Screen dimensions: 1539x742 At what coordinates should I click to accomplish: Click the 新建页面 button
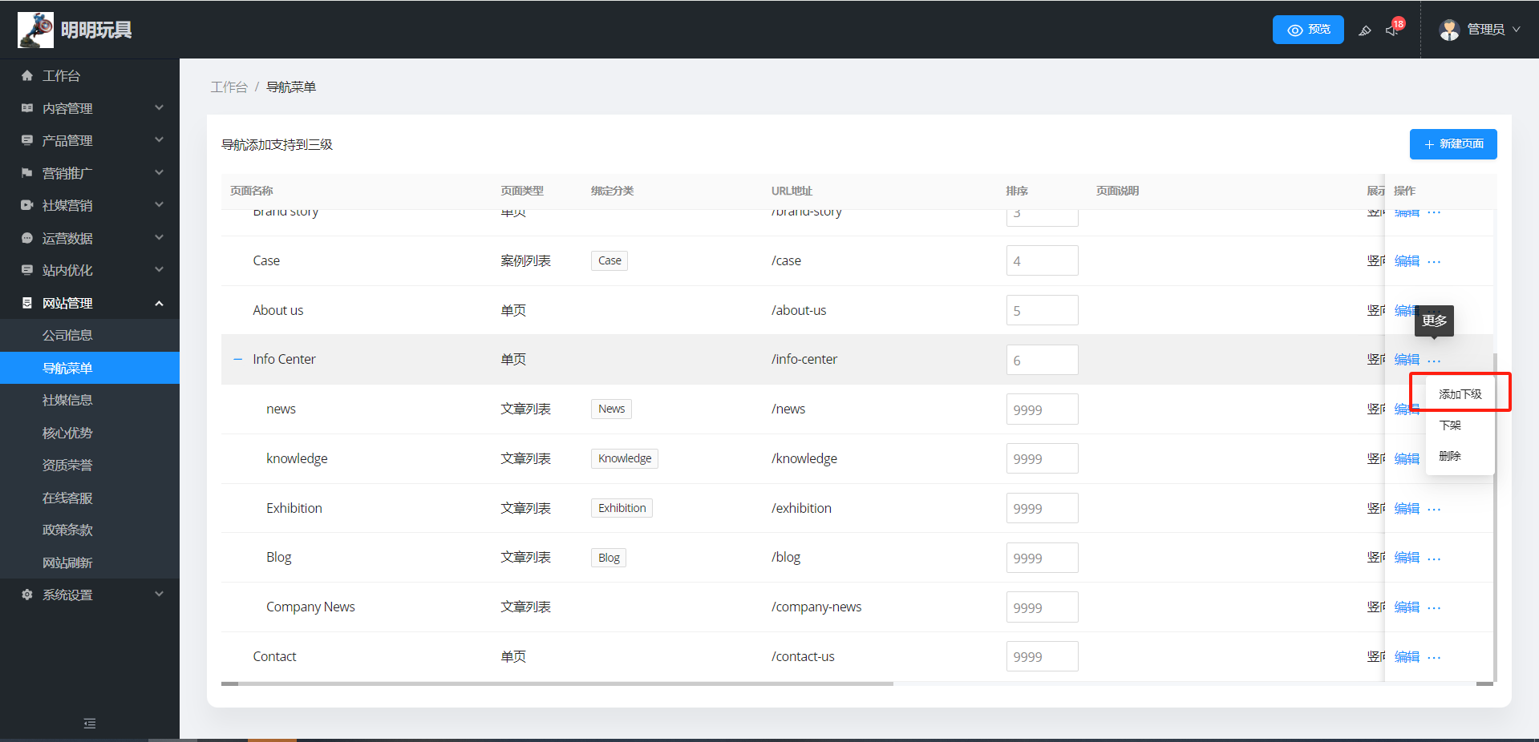pyautogui.click(x=1453, y=144)
